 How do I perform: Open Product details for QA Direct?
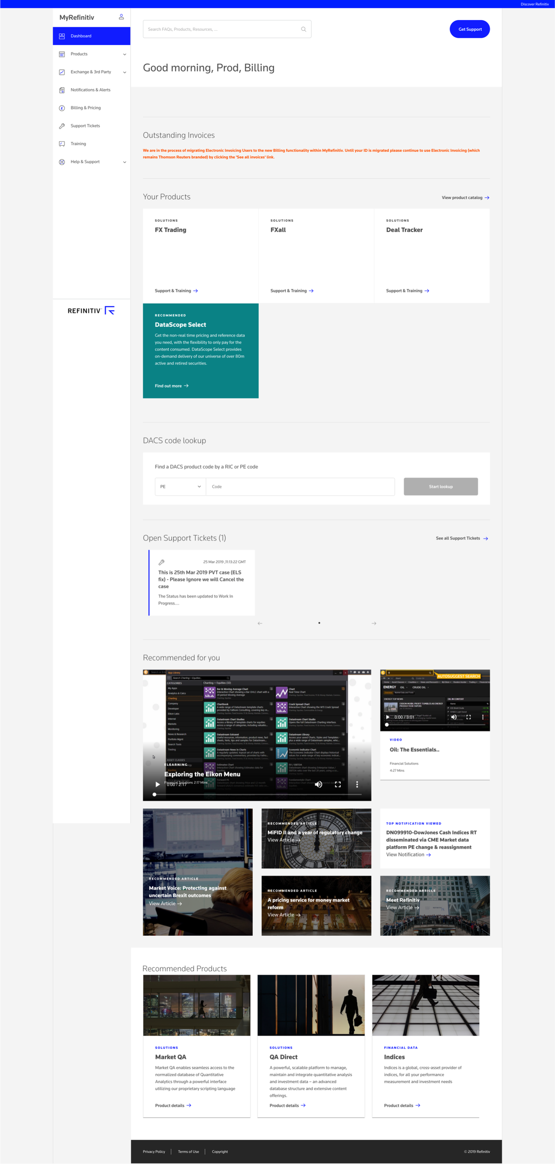(x=287, y=1106)
